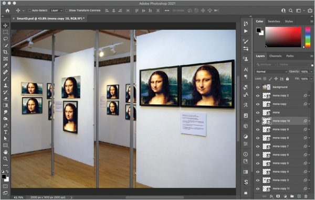Viewport: 315px width, 200px height.
Task: Toggle visibility of mona copy 7
Action: [x=258, y=146]
